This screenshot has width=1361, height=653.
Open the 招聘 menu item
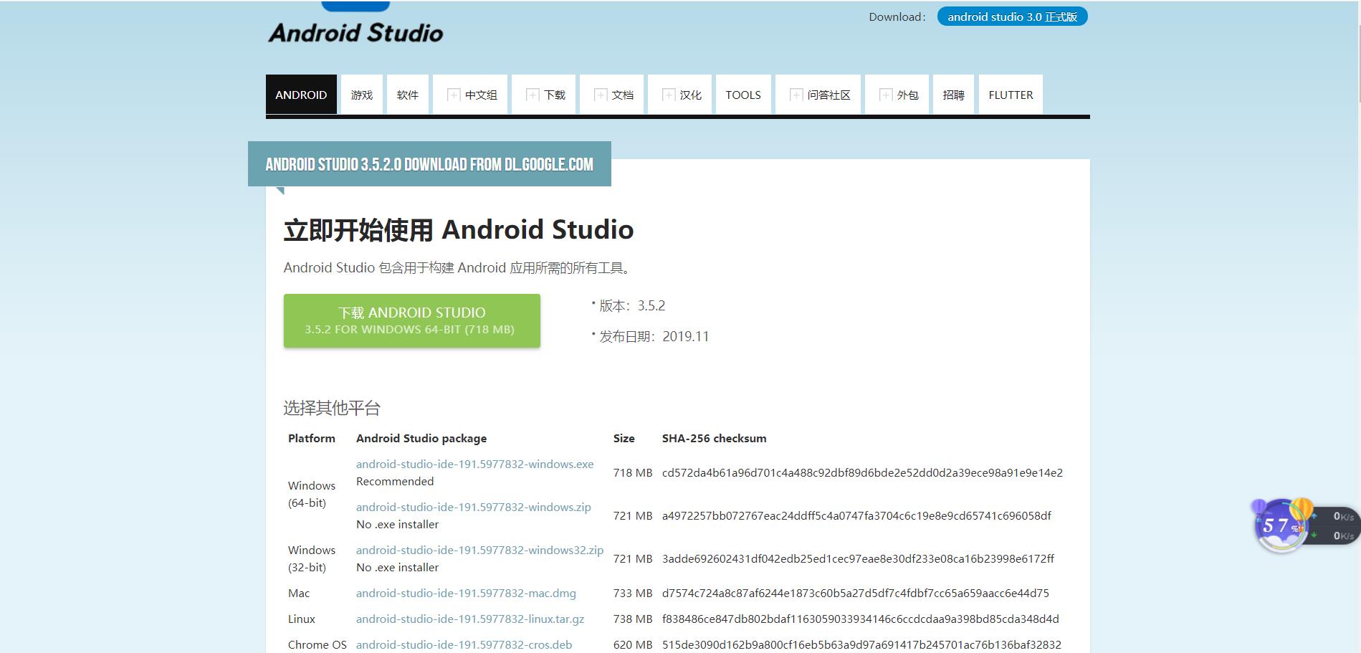953,95
